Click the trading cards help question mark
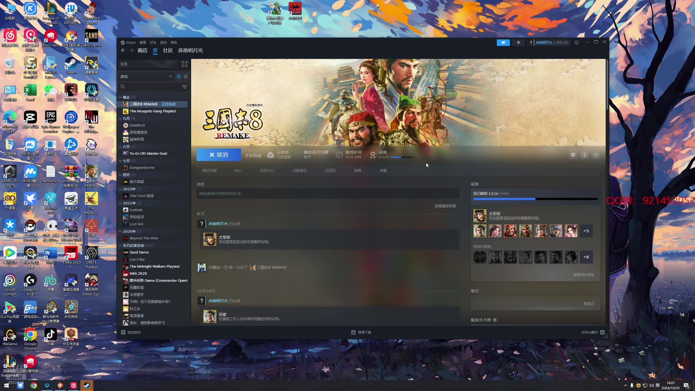 point(495,320)
